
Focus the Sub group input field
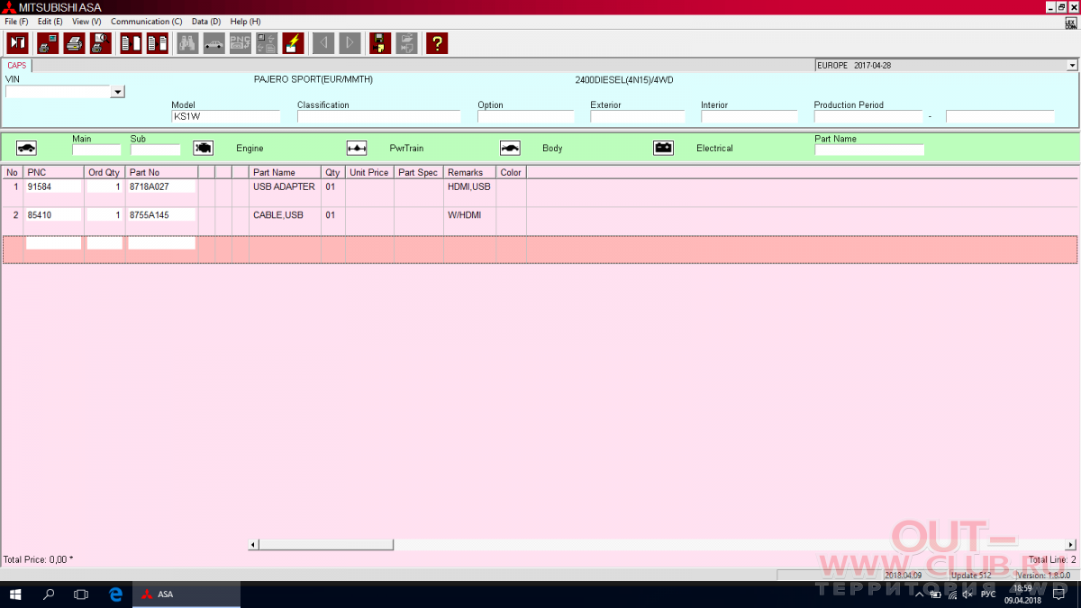(155, 150)
